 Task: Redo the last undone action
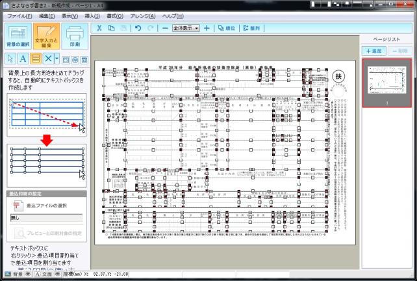pos(150,28)
